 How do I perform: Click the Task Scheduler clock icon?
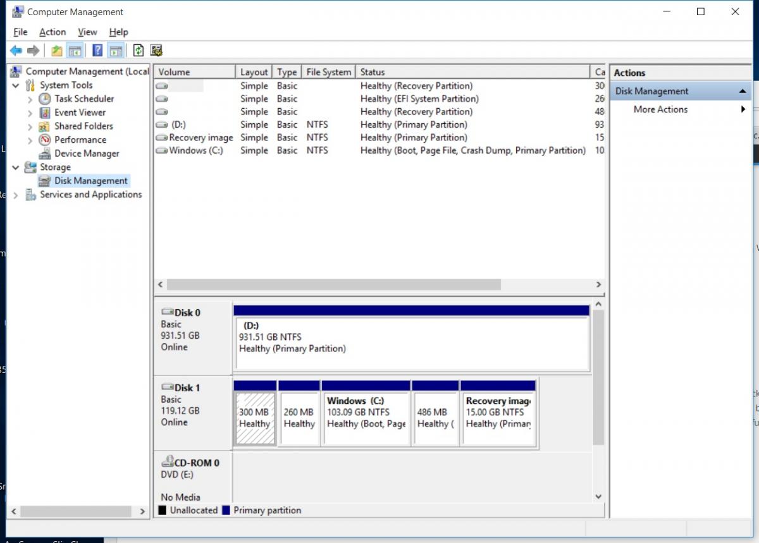click(x=45, y=99)
